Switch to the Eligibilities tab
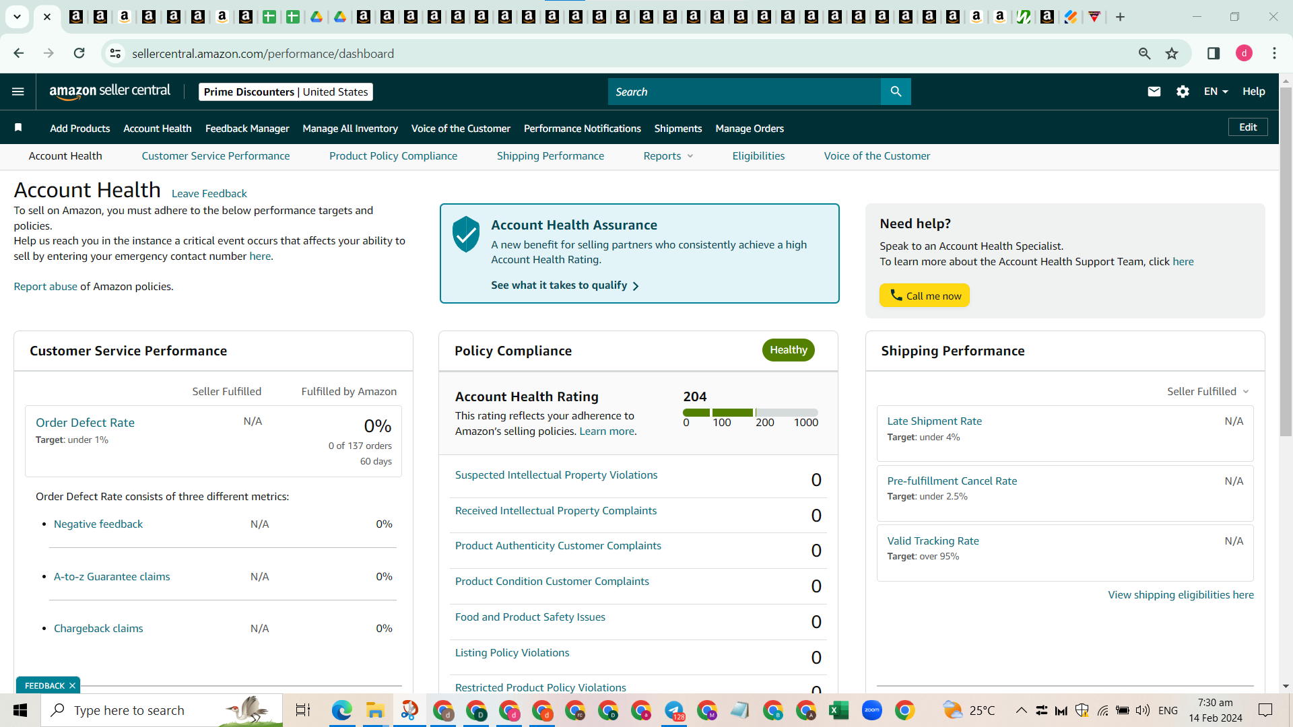 coord(758,156)
